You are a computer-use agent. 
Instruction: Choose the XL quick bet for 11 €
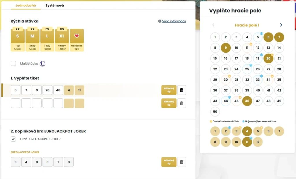pos(62,35)
